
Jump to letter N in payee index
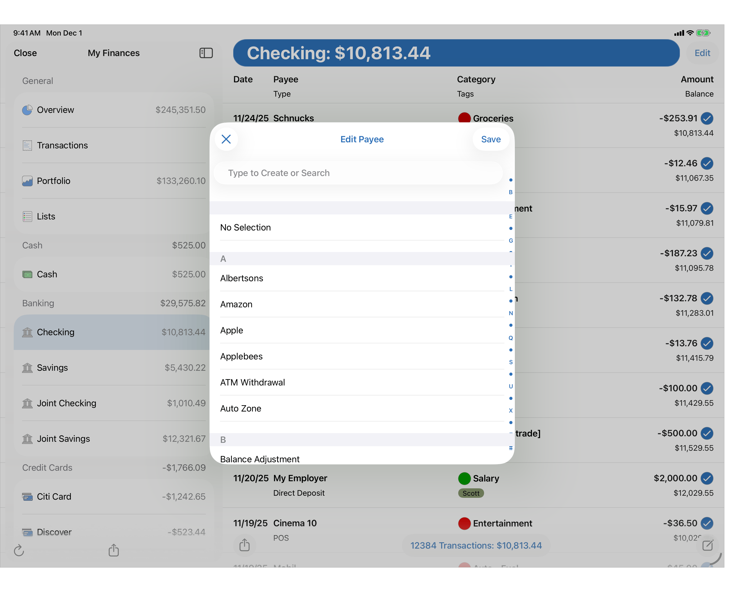(x=511, y=313)
